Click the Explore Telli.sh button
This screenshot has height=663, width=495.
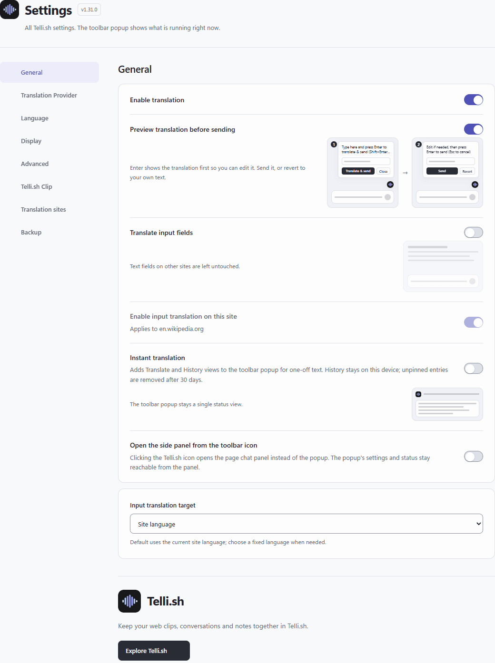pyautogui.click(x=154, y=651)
